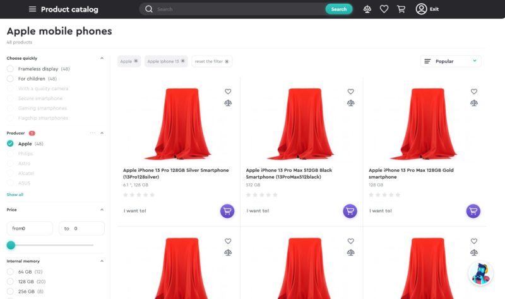Click the teal Search button

pyautogui.click(x=339, y=9)
